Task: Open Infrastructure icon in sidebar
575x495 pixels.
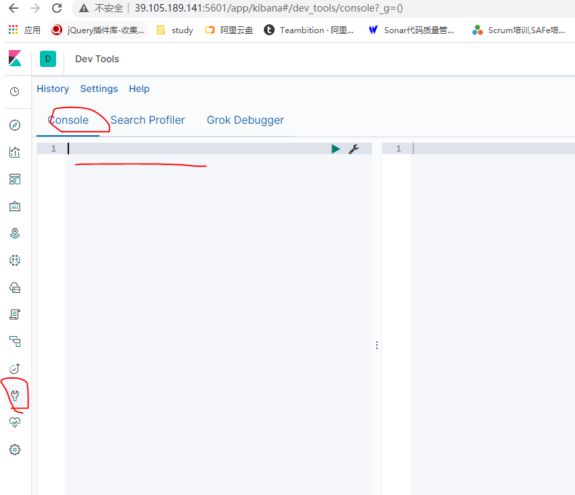Action: coord(15,287)
